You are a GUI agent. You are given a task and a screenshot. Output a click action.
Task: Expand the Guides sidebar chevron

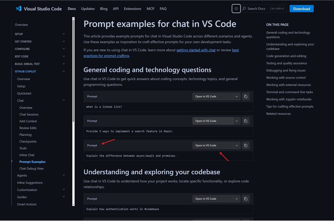(64, 197)
